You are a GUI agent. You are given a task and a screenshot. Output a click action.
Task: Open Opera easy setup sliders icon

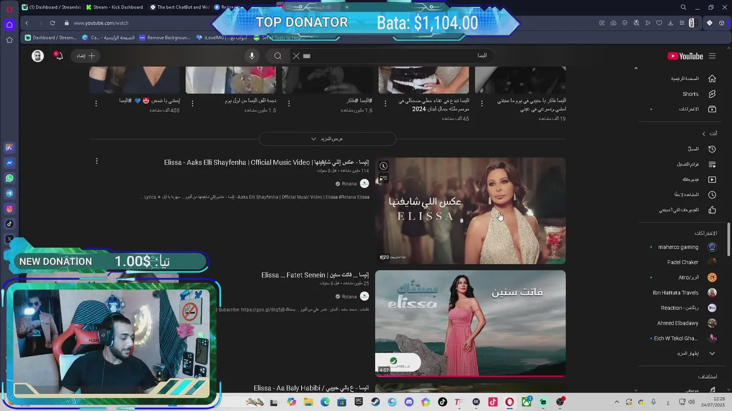682,23
